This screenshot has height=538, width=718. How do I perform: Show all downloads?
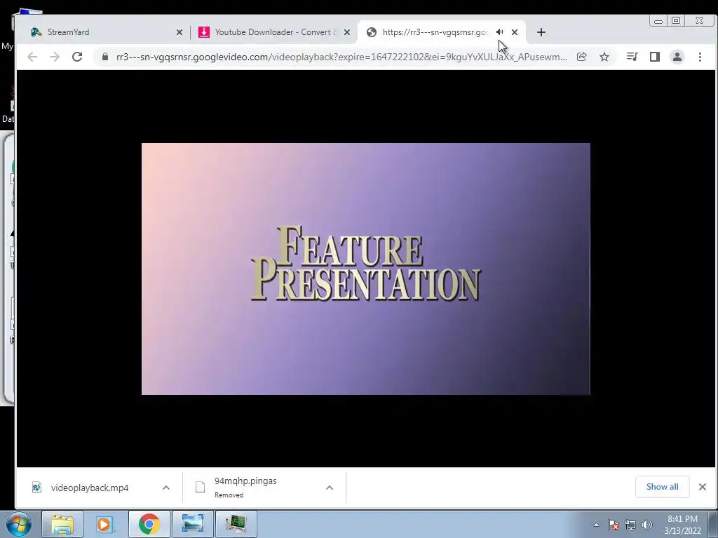(x=662, y=487)
